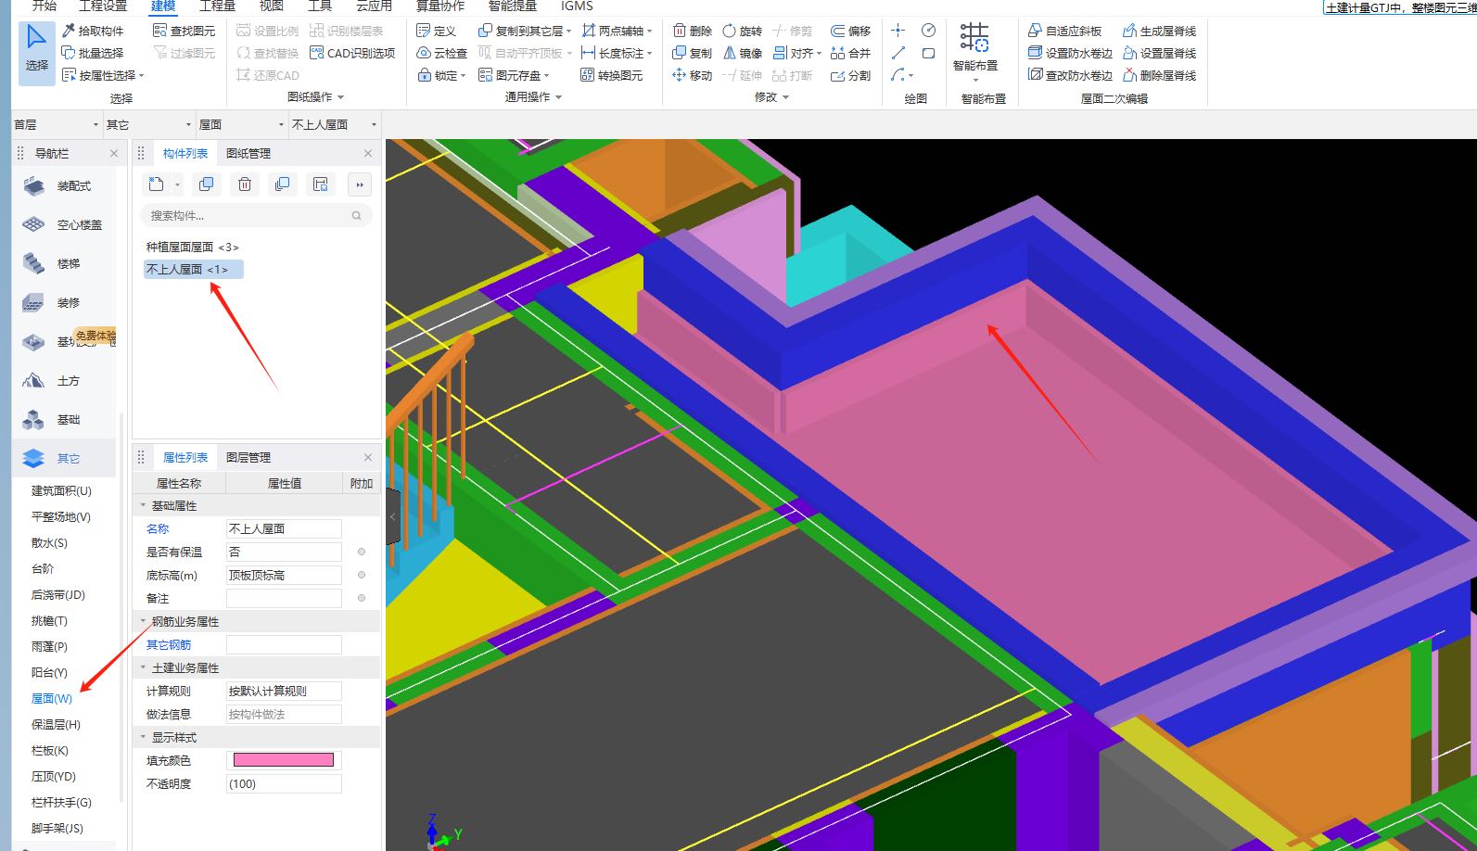Toggle 附加 checkbox for 底标高
The height and width of the screenshot is (851, 1477).
[x=362, y=575]
